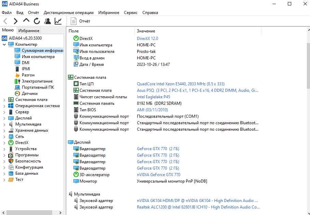Switch to the Избранное sidebar tab
The image size is (310, 215).
click(29, 31)
